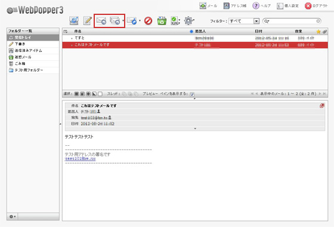Screen dimensions: 334x227
Task: Open message in new window icon
Action: click(322, 106)
